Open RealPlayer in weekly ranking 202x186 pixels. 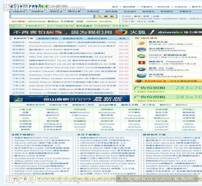[34, 174]
